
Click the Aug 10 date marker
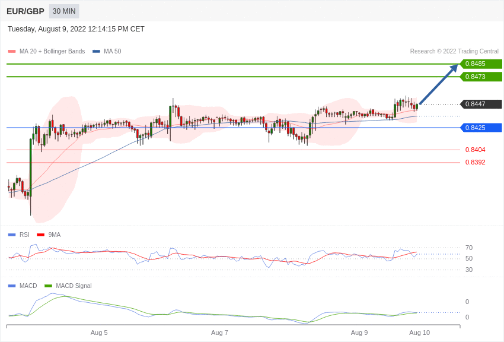419,332
